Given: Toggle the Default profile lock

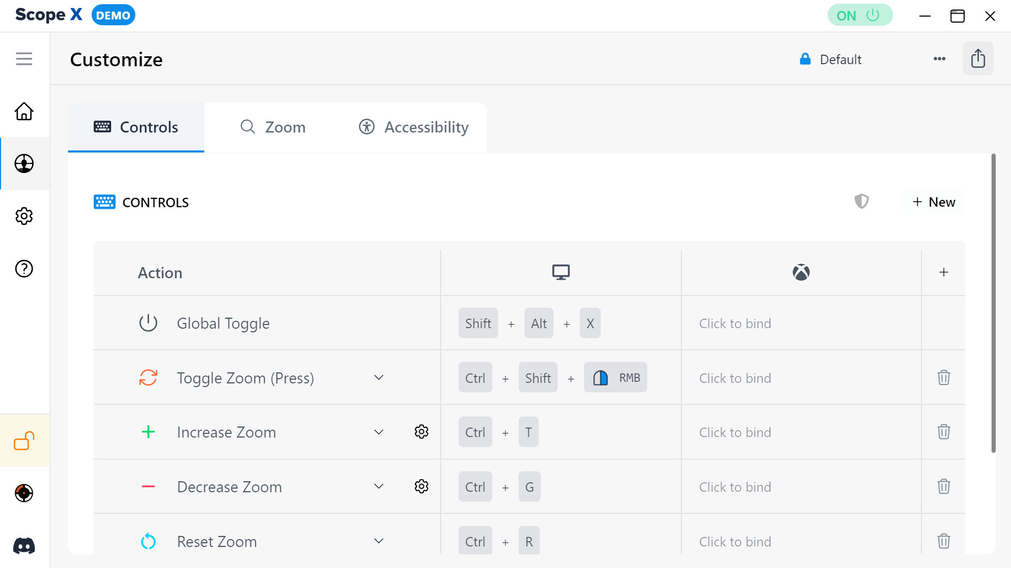Looking at the screenshot, I should pos(805,59).
